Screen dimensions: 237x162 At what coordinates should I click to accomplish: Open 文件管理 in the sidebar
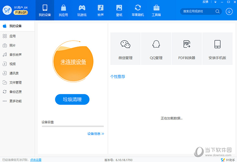17,82
